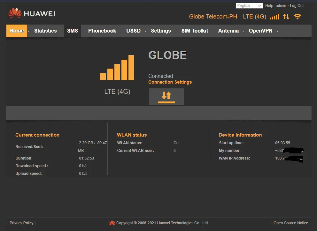The height and width of the screenshot is (231, 317).
Task: Click the Download speed label
Action: tap(32, 166)
